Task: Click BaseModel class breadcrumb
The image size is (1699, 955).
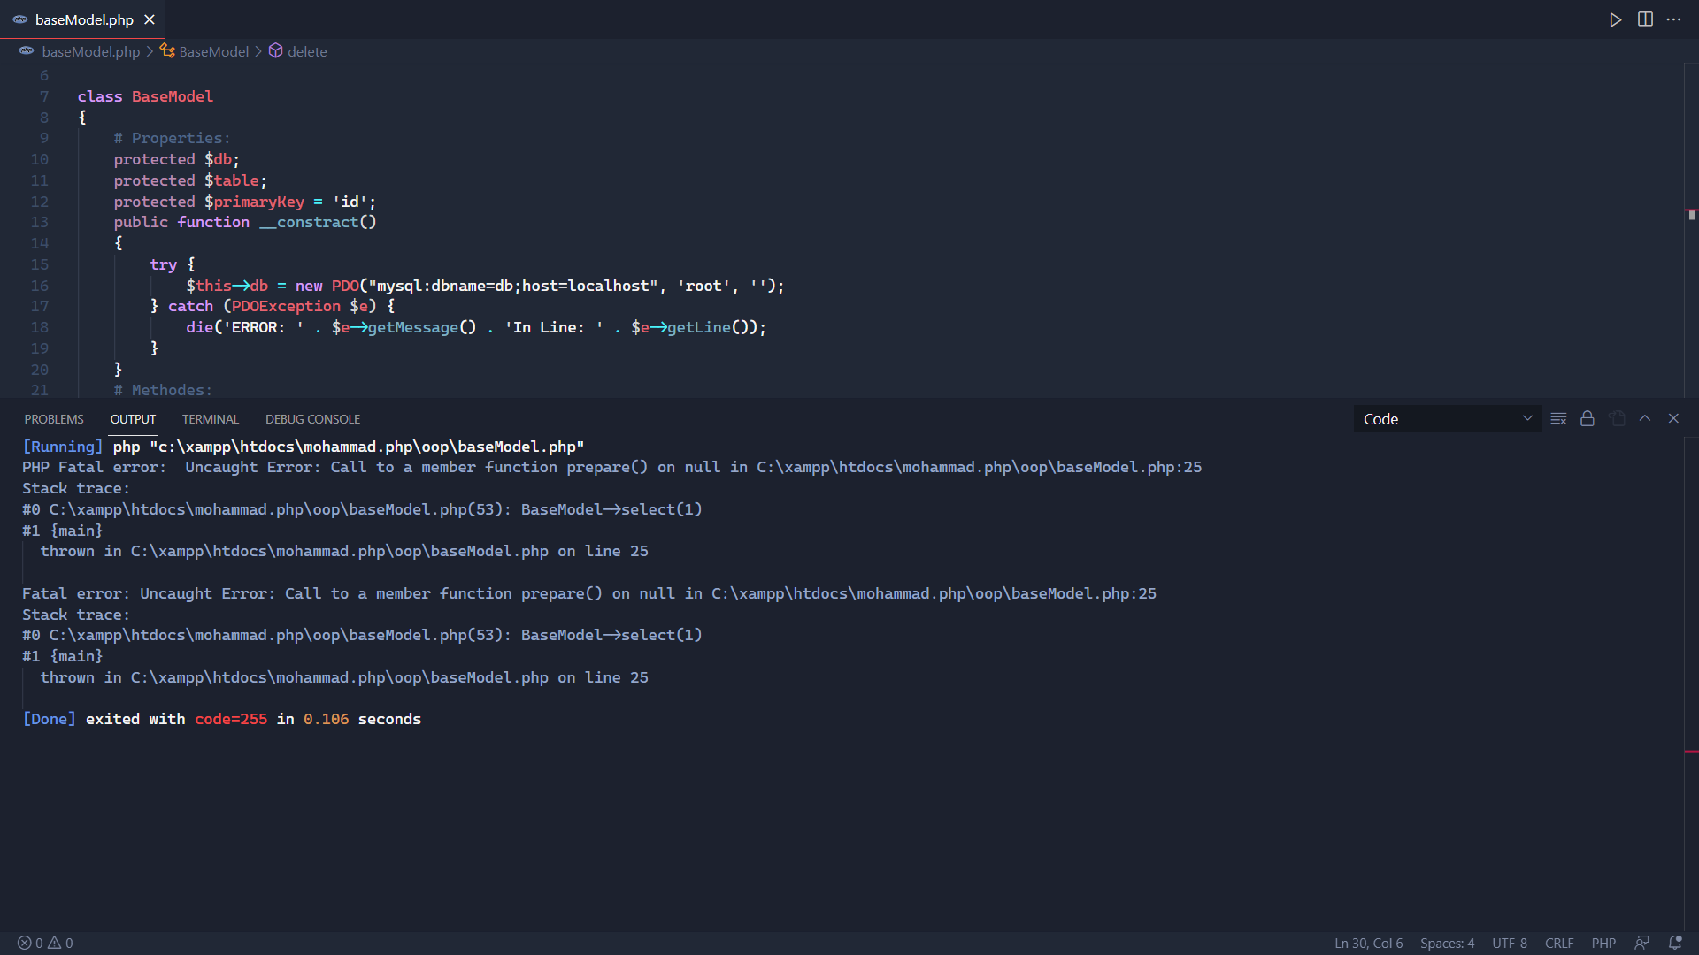Action: [204, 51]
